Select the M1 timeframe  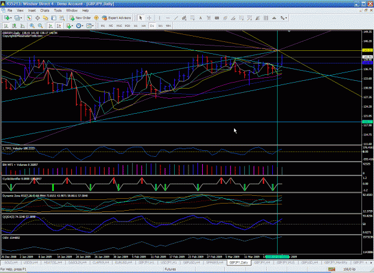(103, 26)
